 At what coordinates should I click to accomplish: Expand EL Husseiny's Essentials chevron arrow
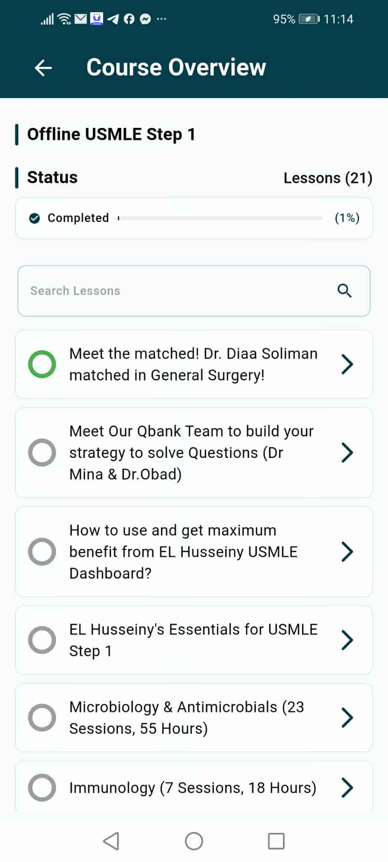click(x=347, y=640)
